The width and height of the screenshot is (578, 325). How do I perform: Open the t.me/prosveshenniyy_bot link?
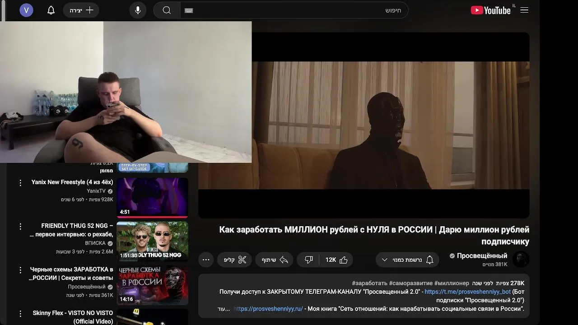(x=467, y=292)
